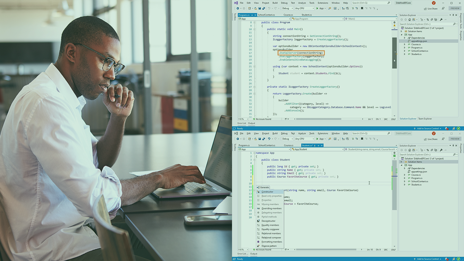Click the PREVIEW button in the lower window
The width and height of the screenshot is (464, 261).
(455, 139)
